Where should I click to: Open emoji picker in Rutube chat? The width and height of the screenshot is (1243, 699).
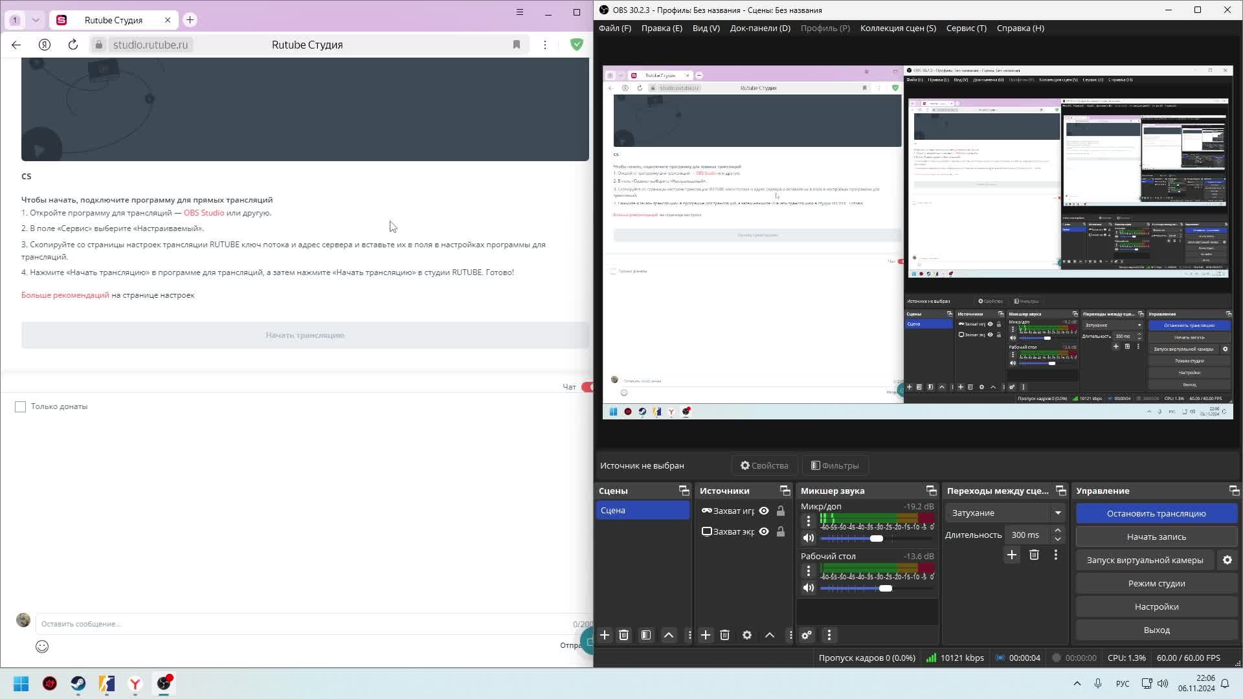point(42,647)
